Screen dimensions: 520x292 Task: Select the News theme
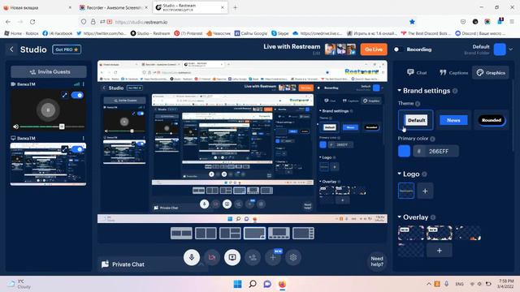[x=453, y=120]
